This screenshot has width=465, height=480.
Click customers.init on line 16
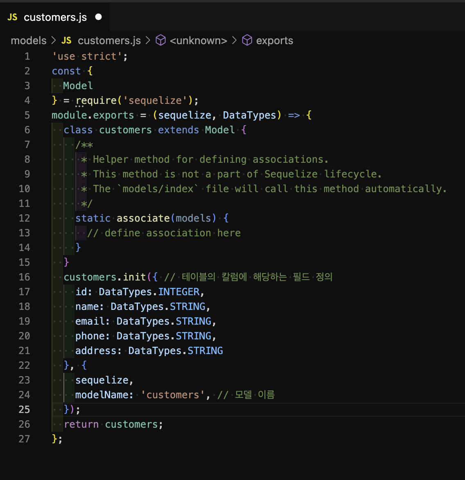[104, 277]
